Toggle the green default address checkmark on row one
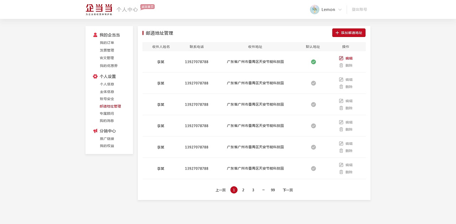The width and height of the screenshot is (456, 224). pyautogui.click(x=313, y=62)
